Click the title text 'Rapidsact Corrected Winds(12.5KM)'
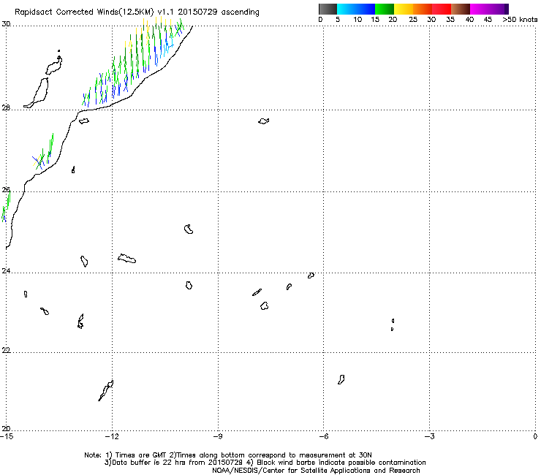This screenshot has height=475, width=541. [x=84, y=12]
